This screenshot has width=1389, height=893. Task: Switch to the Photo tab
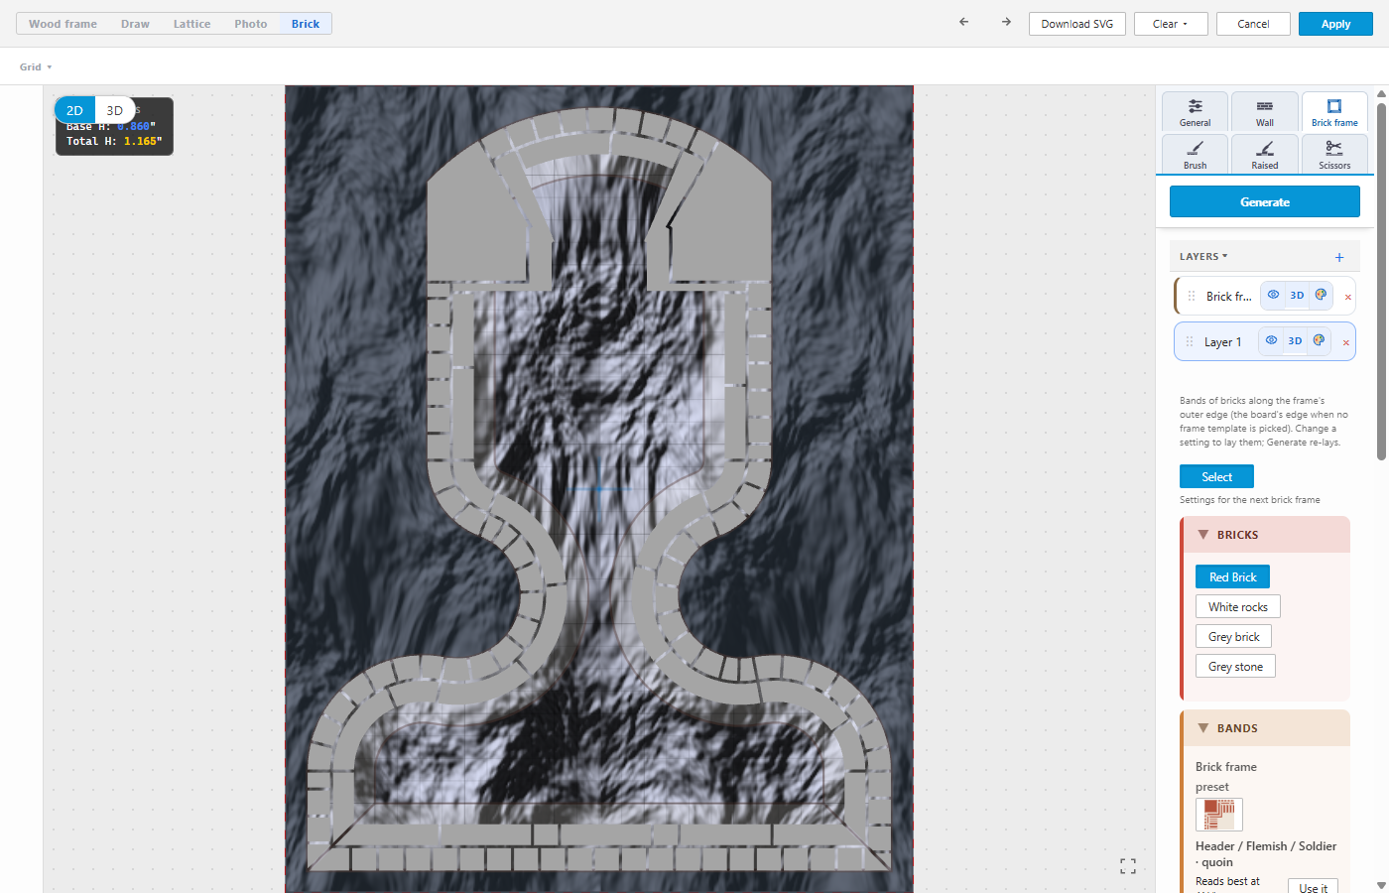[x=251, y=24]
